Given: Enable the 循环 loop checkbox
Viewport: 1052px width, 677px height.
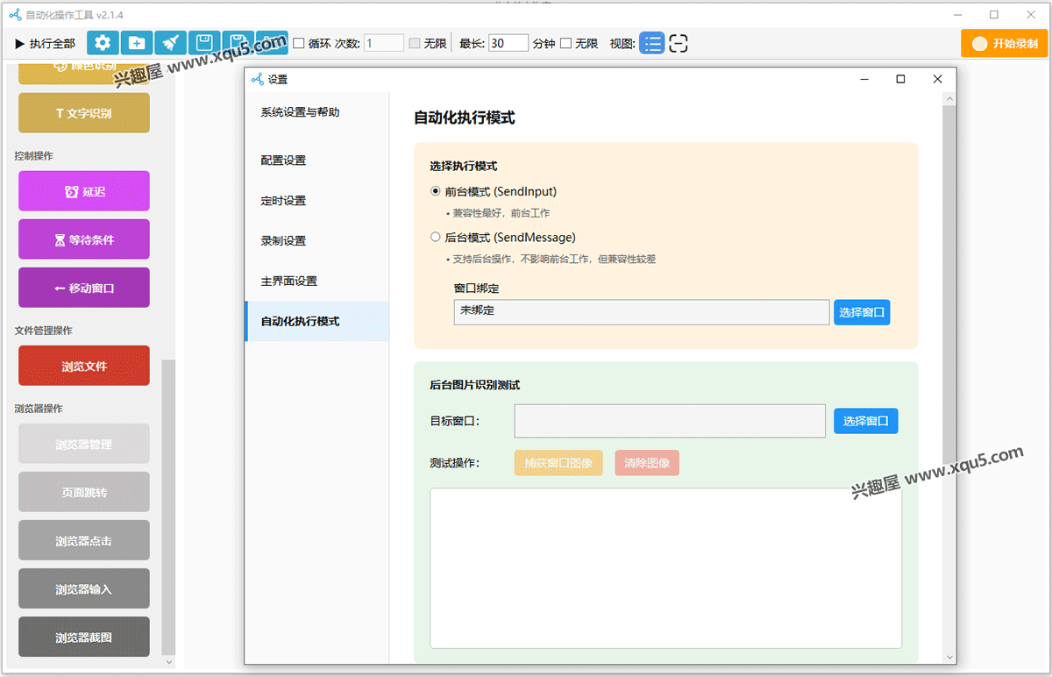Looking at the screenshot, I should [298, 43].
